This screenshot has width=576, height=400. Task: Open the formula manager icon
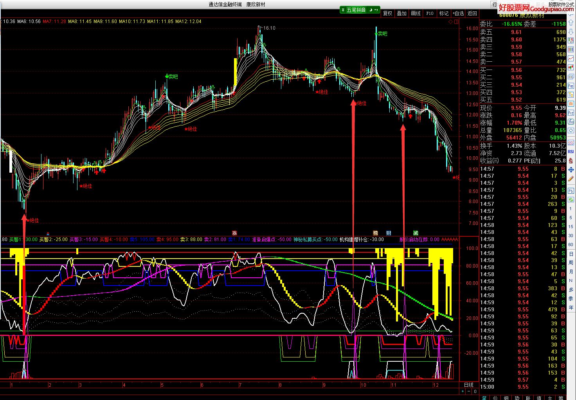pos(571,121)
